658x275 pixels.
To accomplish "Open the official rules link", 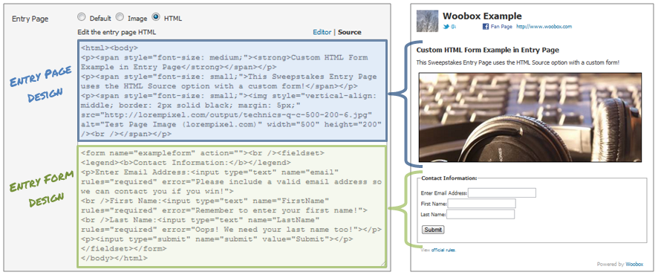I will [443, 250].
